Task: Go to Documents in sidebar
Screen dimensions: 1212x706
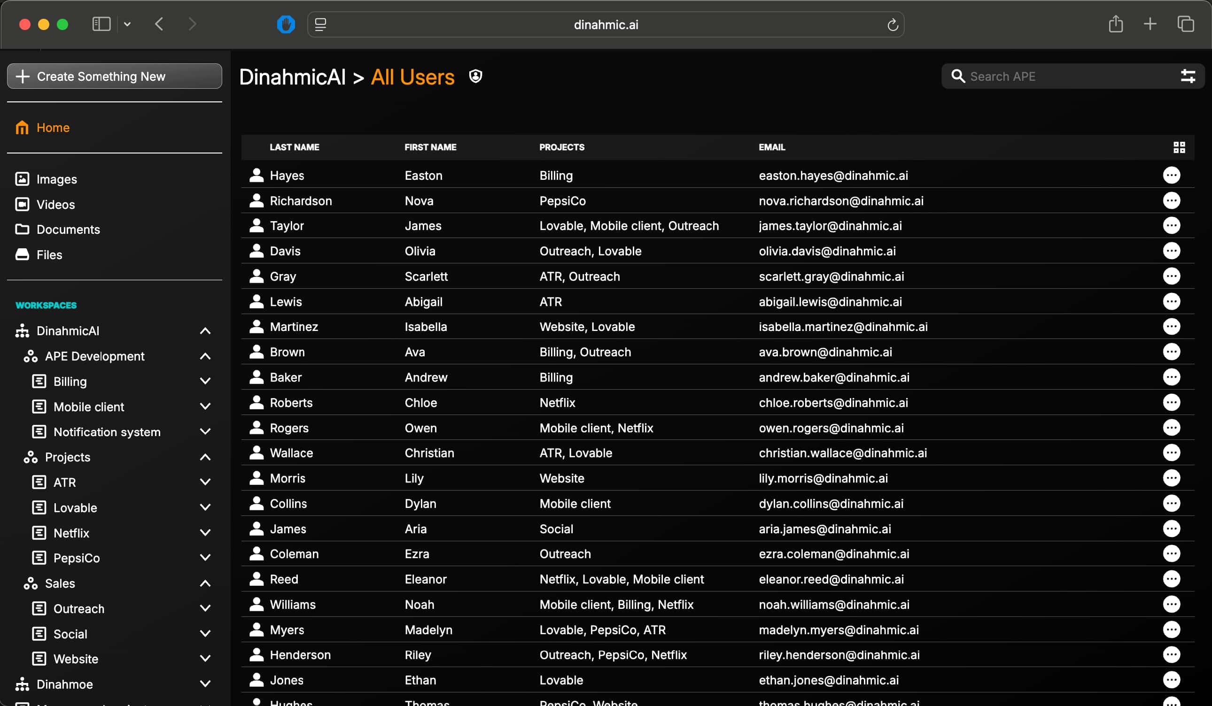Action: tap(68, 230)
